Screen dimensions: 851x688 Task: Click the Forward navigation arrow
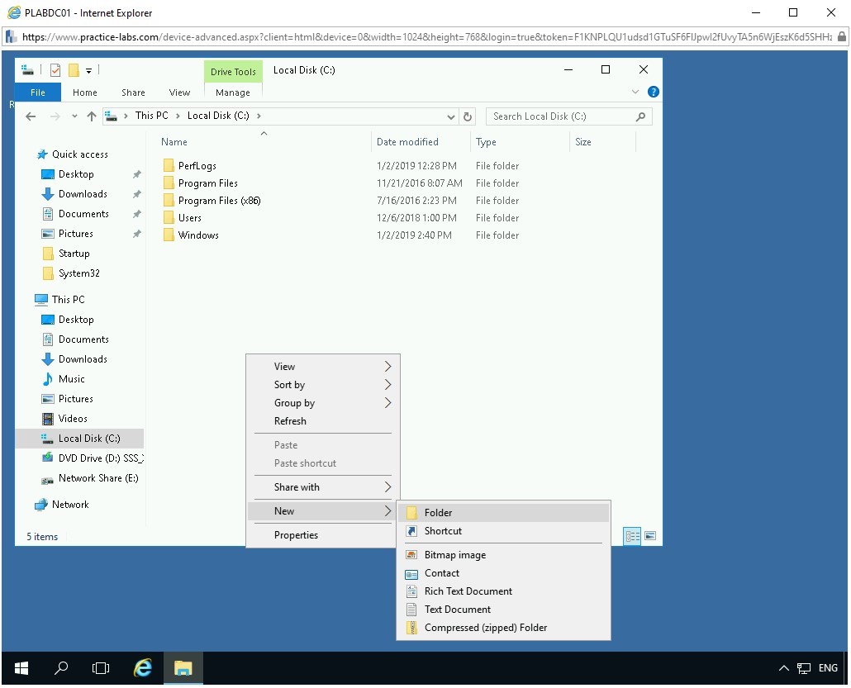55,116
